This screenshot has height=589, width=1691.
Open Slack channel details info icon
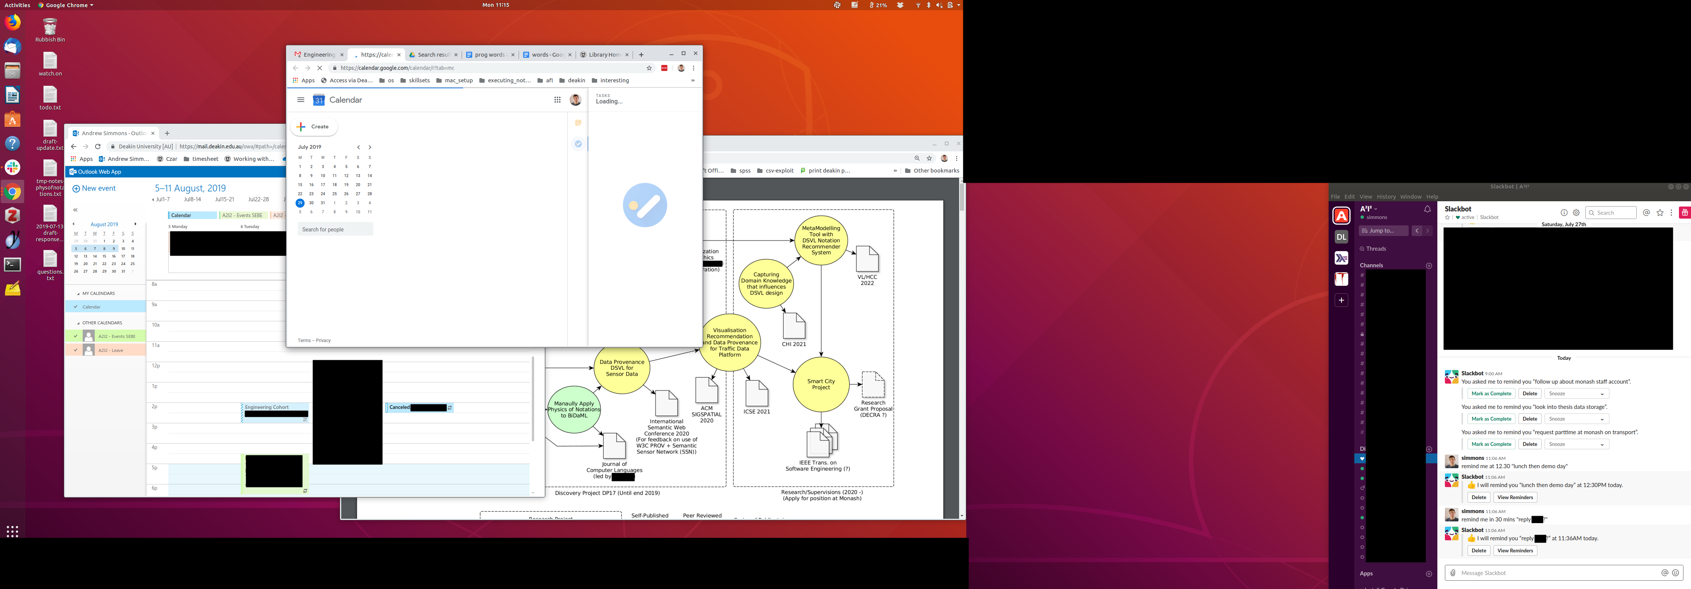coord(1564,213)
